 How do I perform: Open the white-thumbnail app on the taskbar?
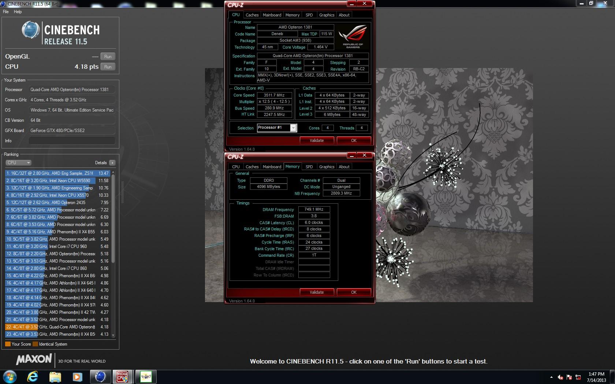[146, 377]
